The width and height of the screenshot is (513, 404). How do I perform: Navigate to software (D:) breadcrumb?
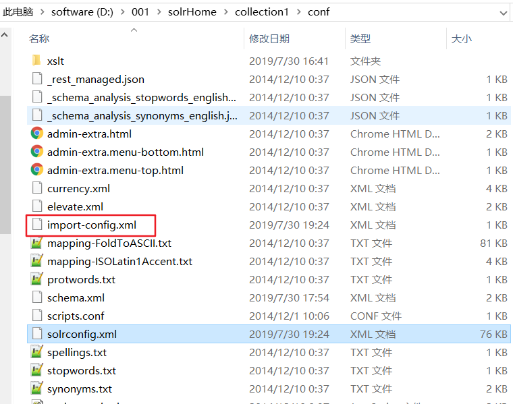[x=82, y=12]
